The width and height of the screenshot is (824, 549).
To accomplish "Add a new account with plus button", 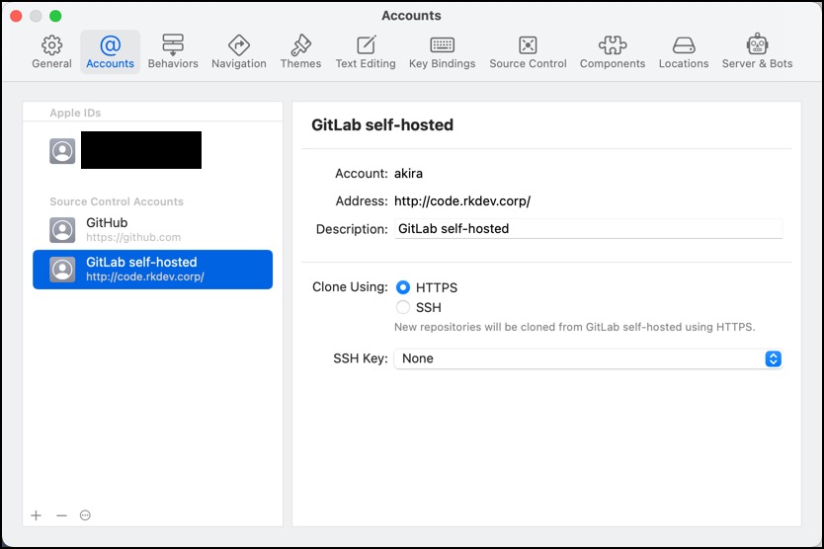I will tap(36, 515).
